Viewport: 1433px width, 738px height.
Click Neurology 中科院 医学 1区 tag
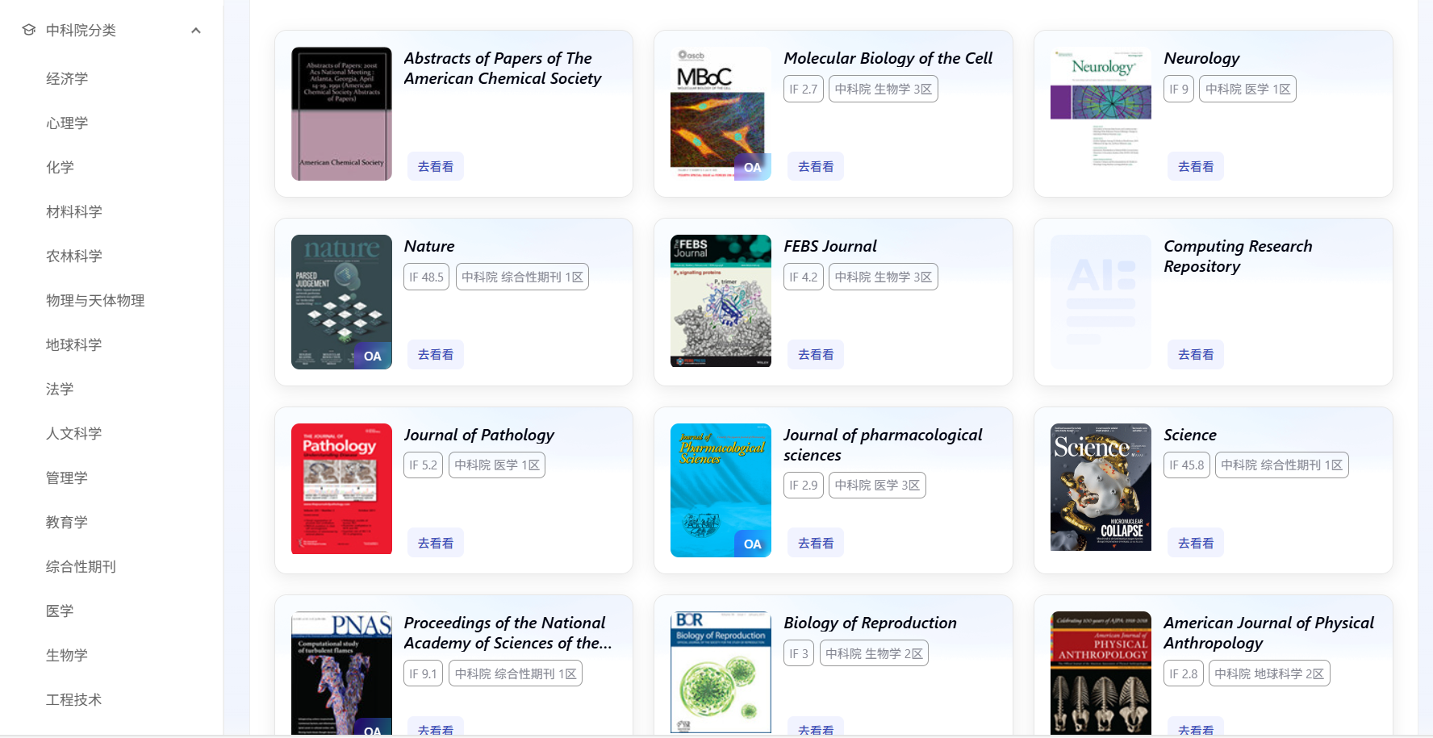(x=1247, y=89)
